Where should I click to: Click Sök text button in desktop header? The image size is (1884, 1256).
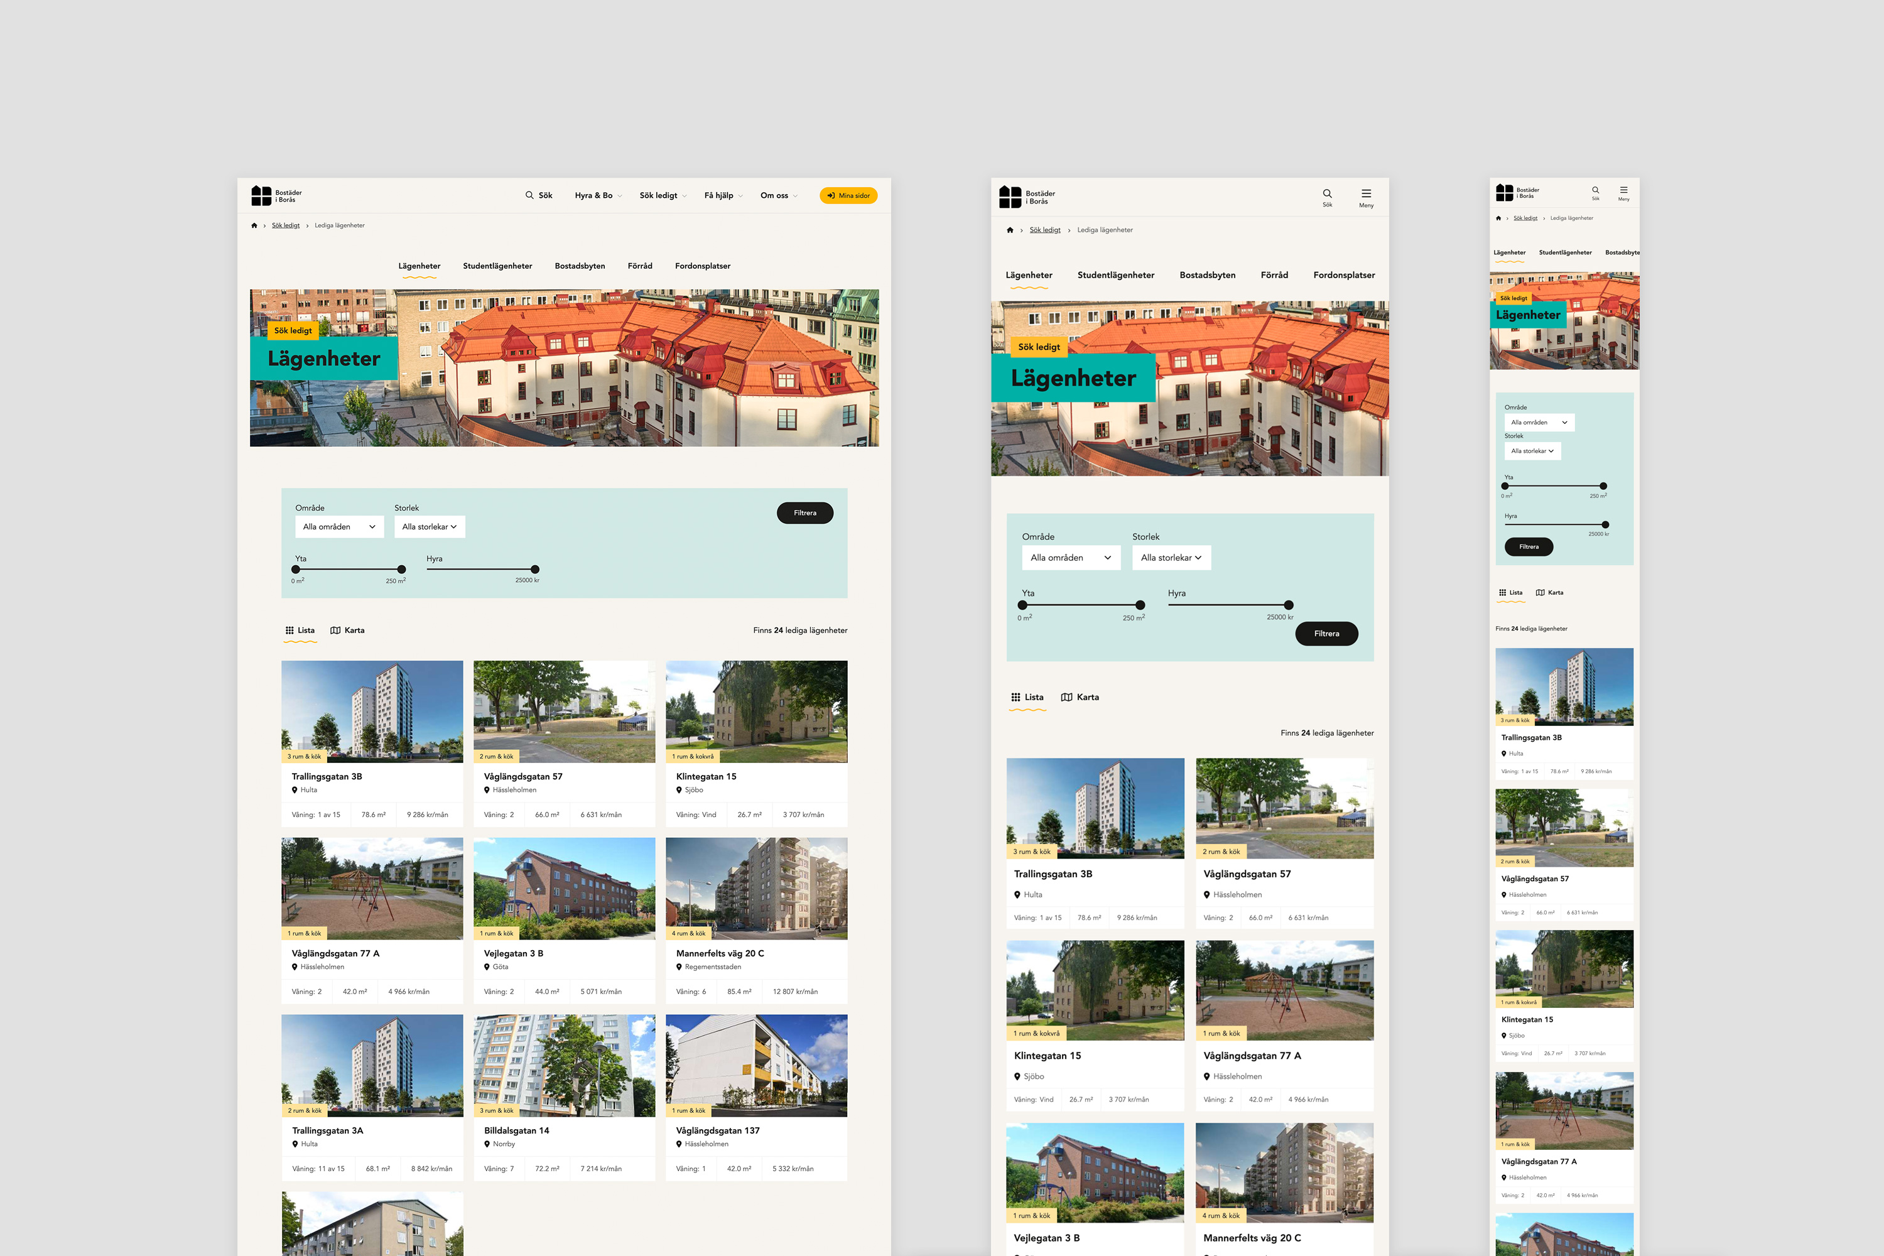tap(546, 195)
